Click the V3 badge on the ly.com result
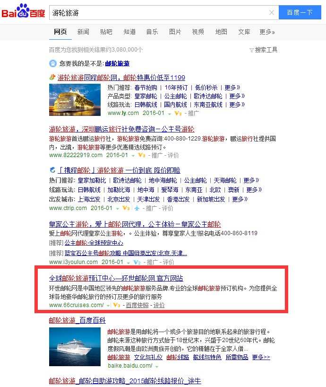This screenshot has width=326, height=387. [178, 114]
